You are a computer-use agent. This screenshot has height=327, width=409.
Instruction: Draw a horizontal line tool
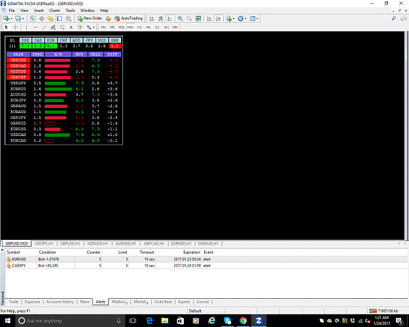point(35,27)
